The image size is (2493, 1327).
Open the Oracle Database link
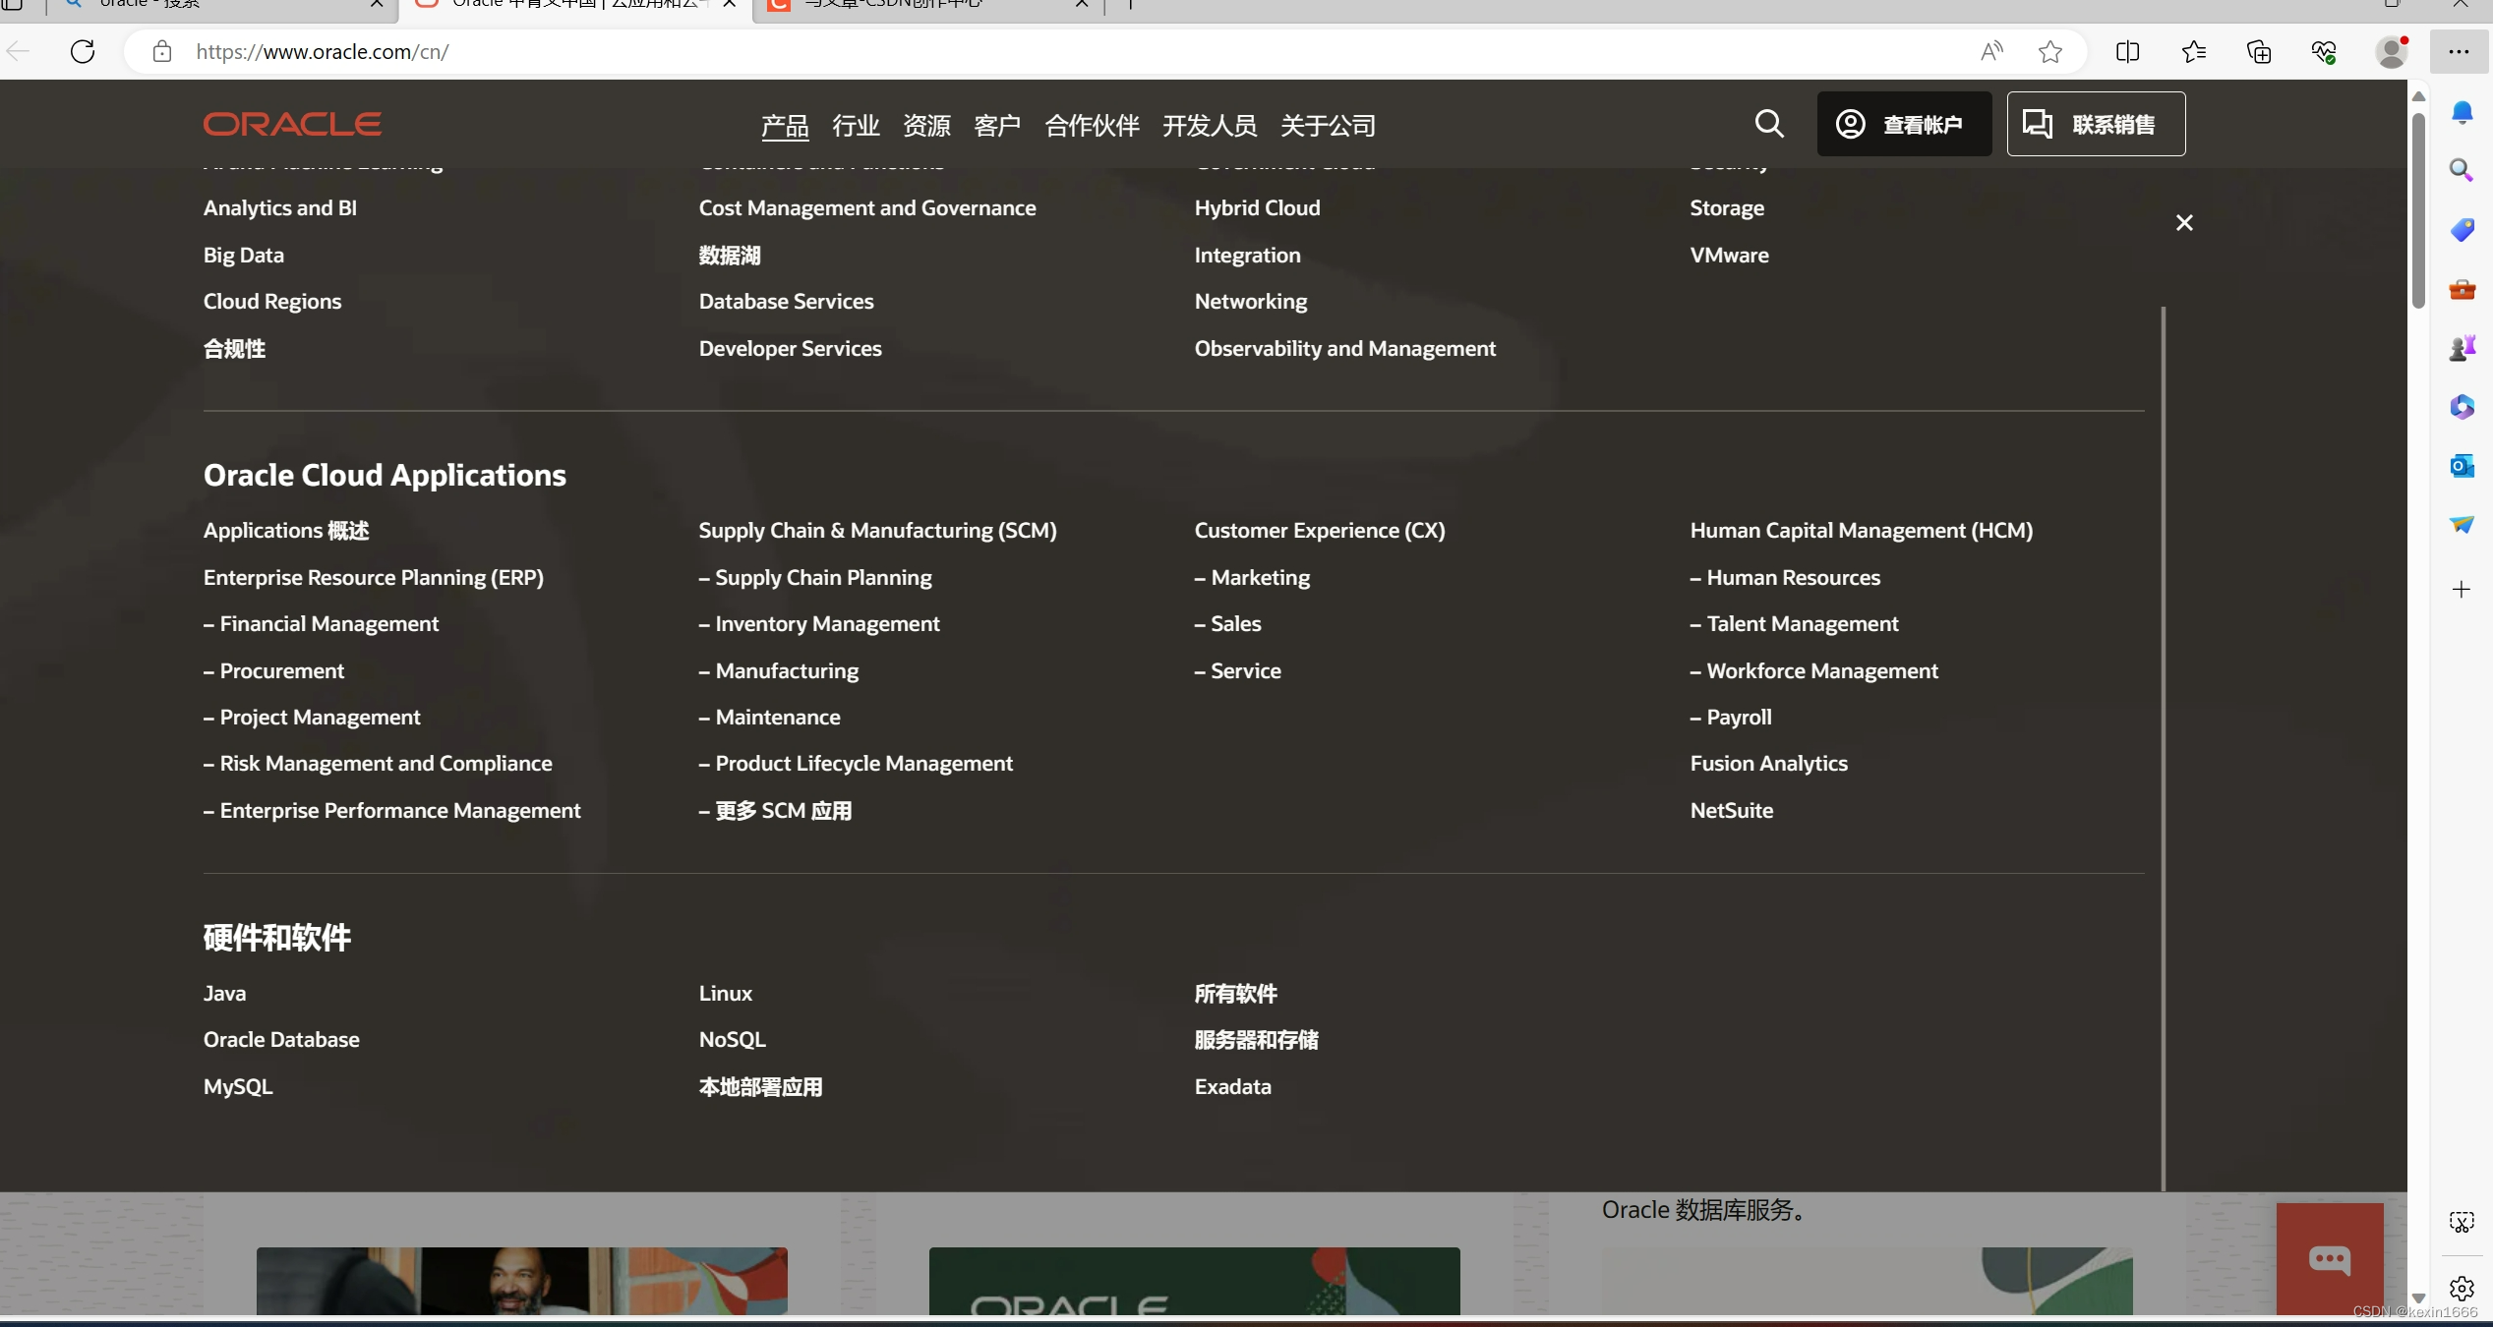281,1039
